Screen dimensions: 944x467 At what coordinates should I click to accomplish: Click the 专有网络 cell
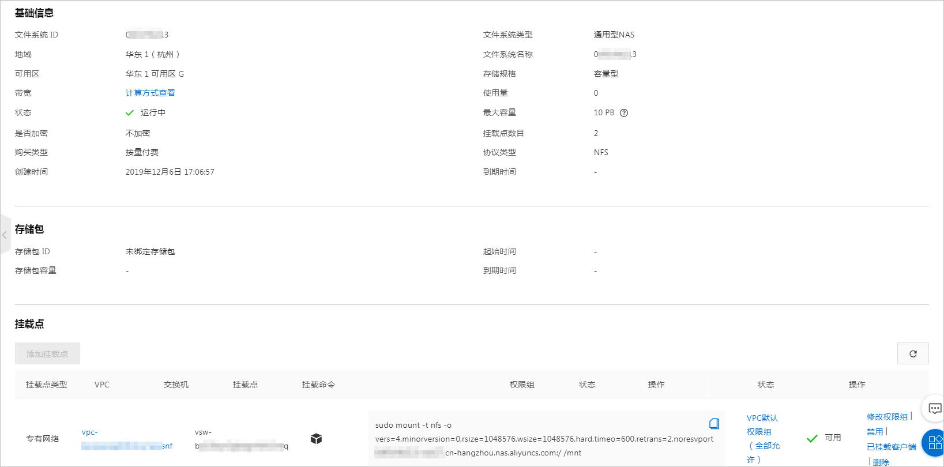tap(43, 439)
